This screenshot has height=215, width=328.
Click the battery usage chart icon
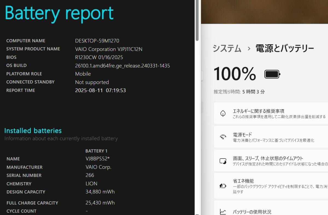223,212
